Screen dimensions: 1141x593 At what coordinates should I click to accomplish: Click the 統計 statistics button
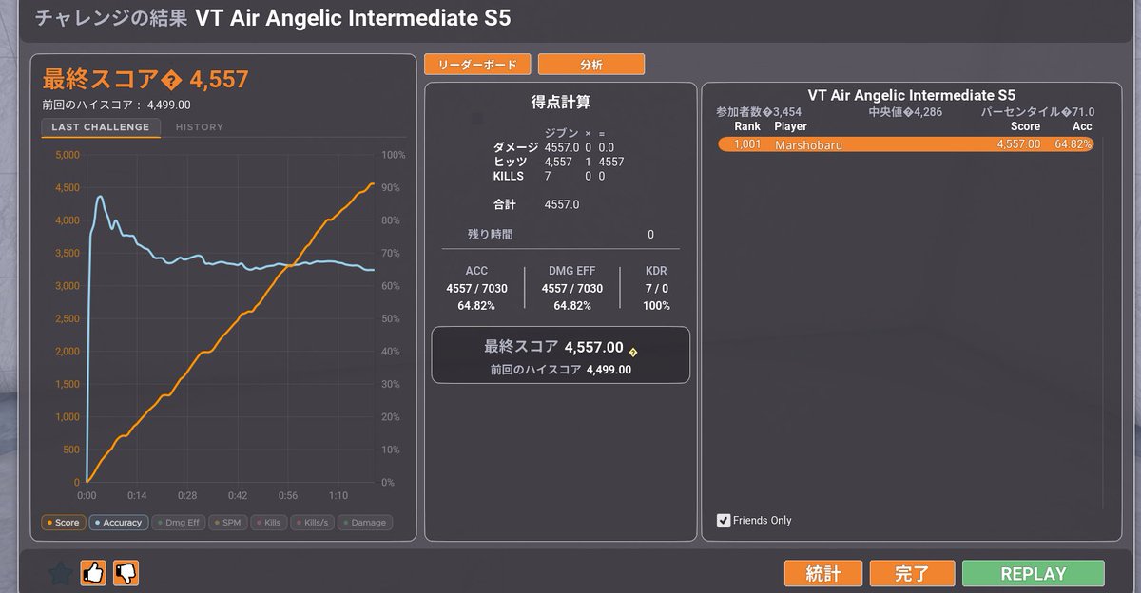pyautogui.click(x=823, y=573)
